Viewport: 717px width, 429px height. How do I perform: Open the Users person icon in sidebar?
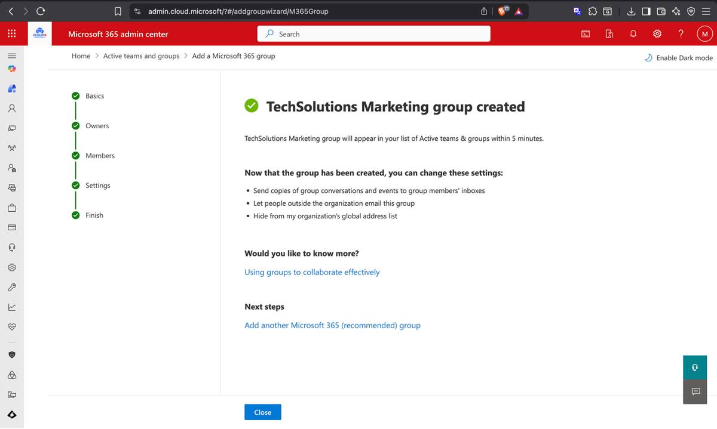pos(11,109)
